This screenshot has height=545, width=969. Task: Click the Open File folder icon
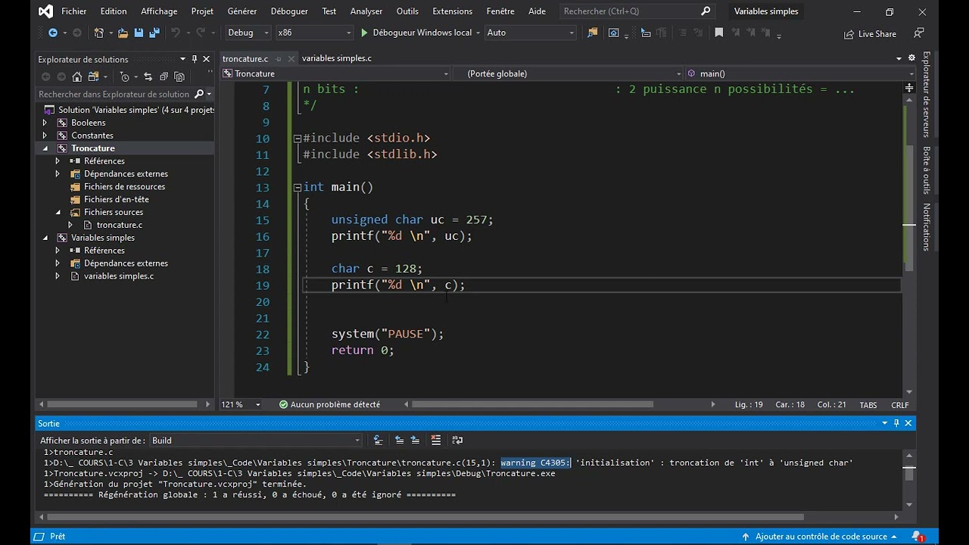click(123, 33)
